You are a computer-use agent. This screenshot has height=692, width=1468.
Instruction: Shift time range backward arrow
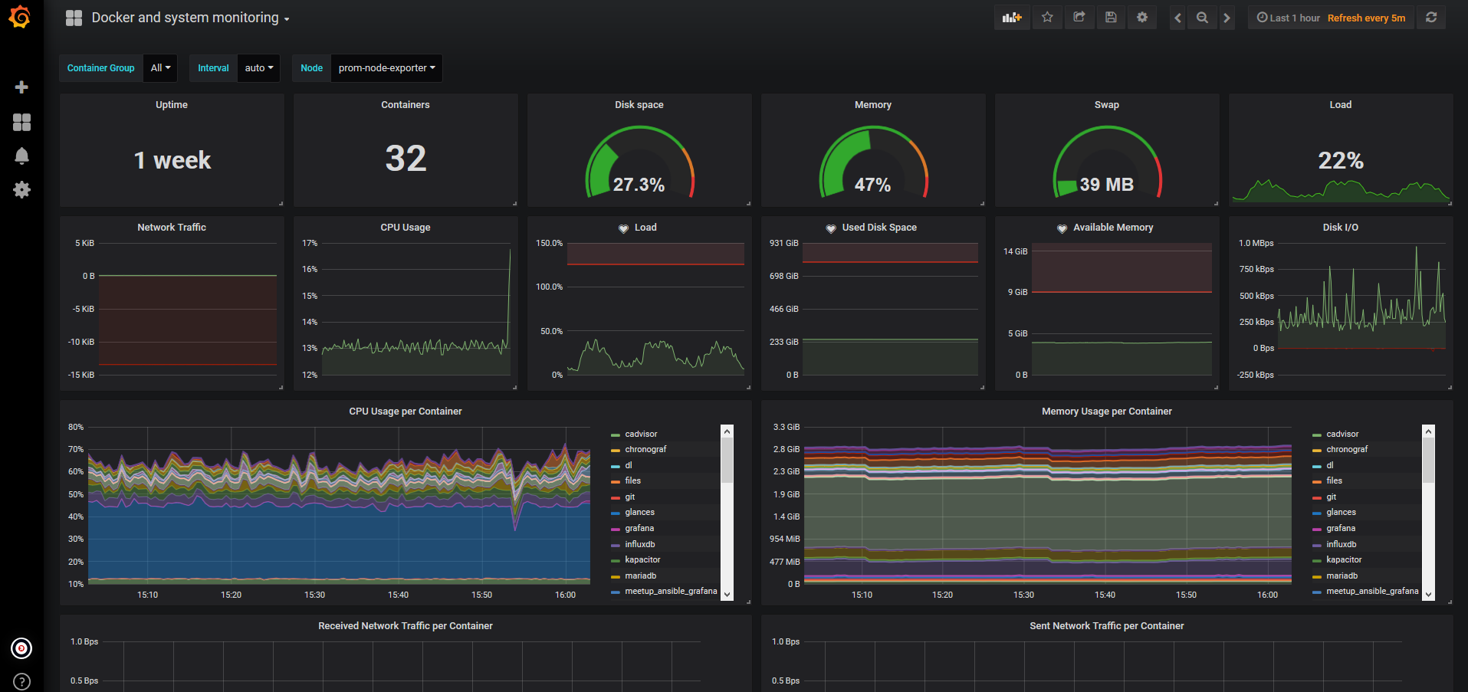click(1177, 18)
